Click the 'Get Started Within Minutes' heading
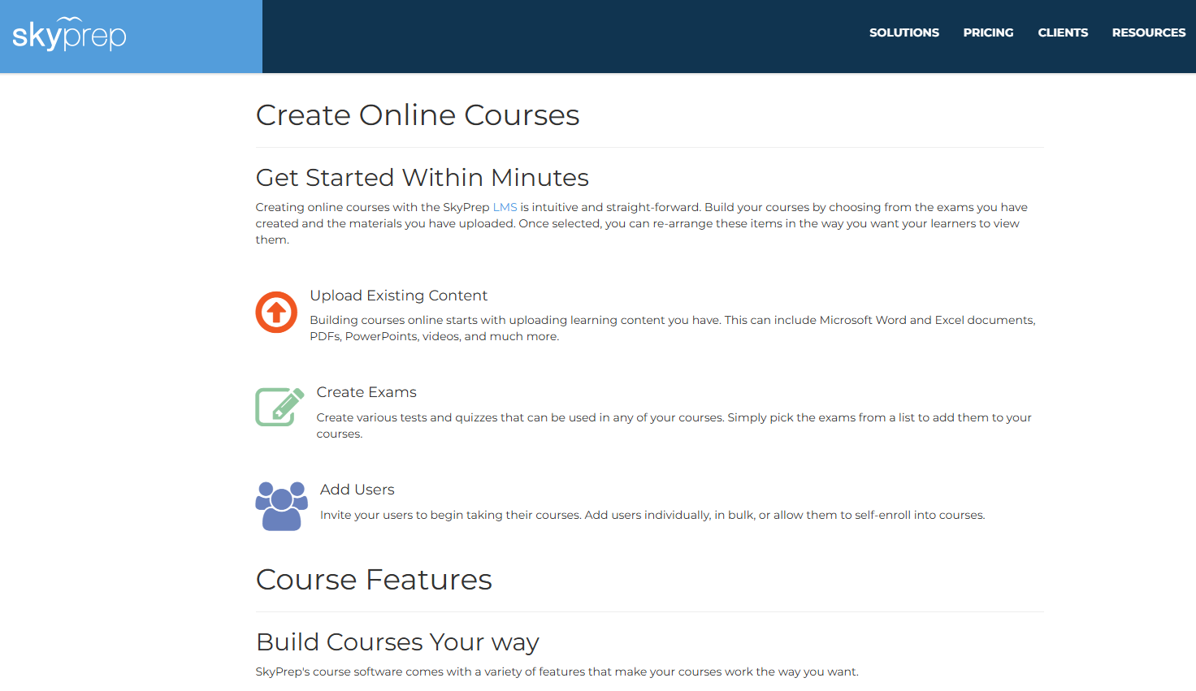 (422, 178)
